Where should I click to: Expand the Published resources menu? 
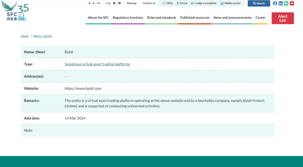tap(194, 18)
